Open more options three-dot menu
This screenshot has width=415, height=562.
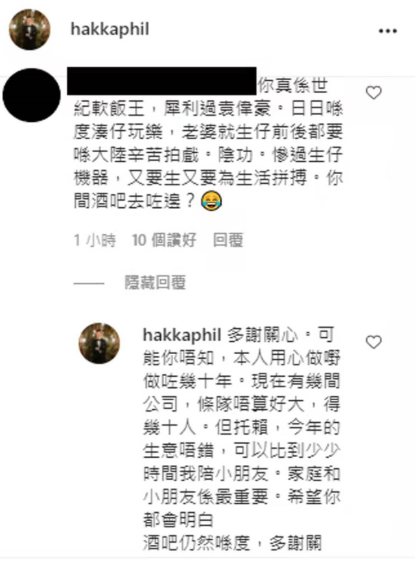[388, 31]
